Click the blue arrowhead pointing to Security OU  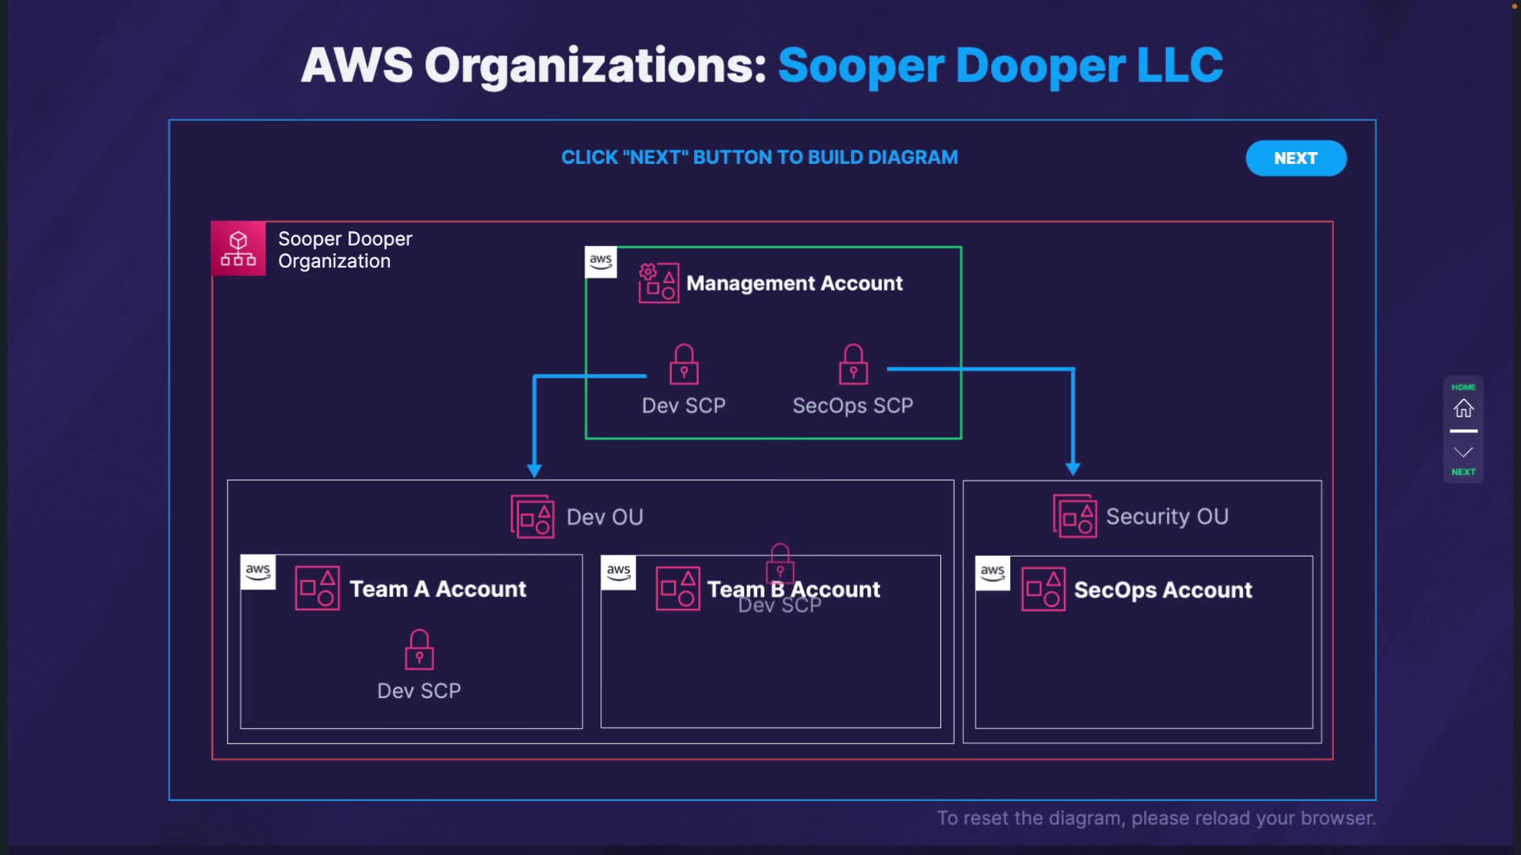(1073, 469)
